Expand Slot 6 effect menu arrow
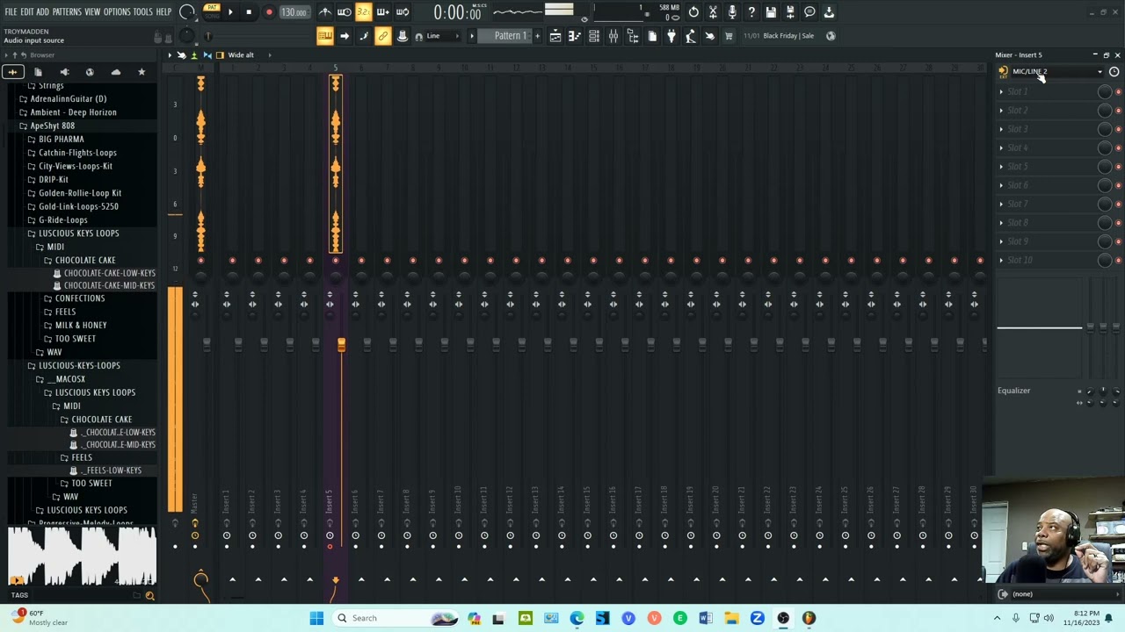 click(1001, 185)
